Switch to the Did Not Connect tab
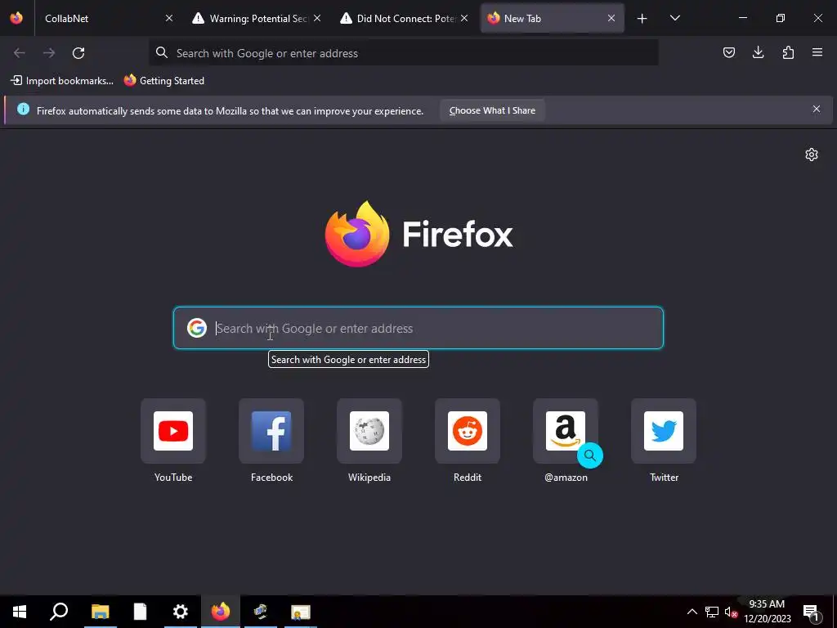The image size is (837, 628). (x=405, y=18)
